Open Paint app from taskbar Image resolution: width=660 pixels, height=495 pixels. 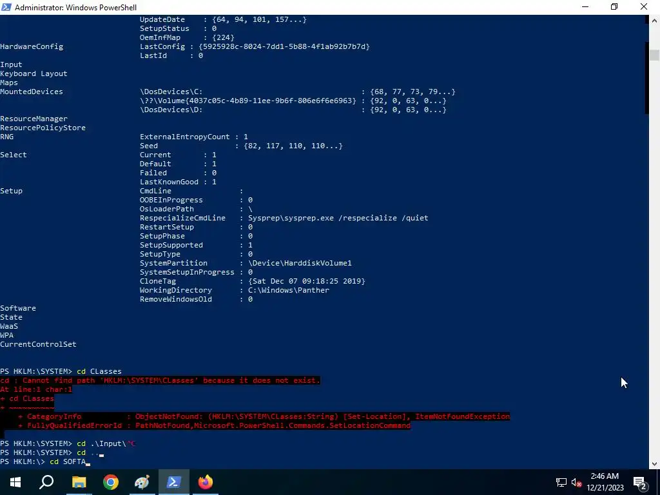tap(142, 482)
